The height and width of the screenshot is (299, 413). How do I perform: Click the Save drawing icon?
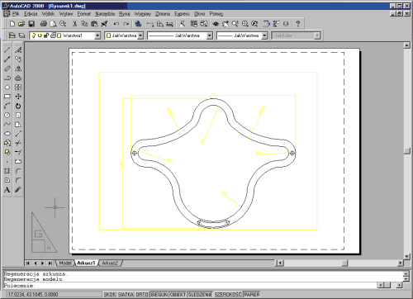[x=31, y=24]
